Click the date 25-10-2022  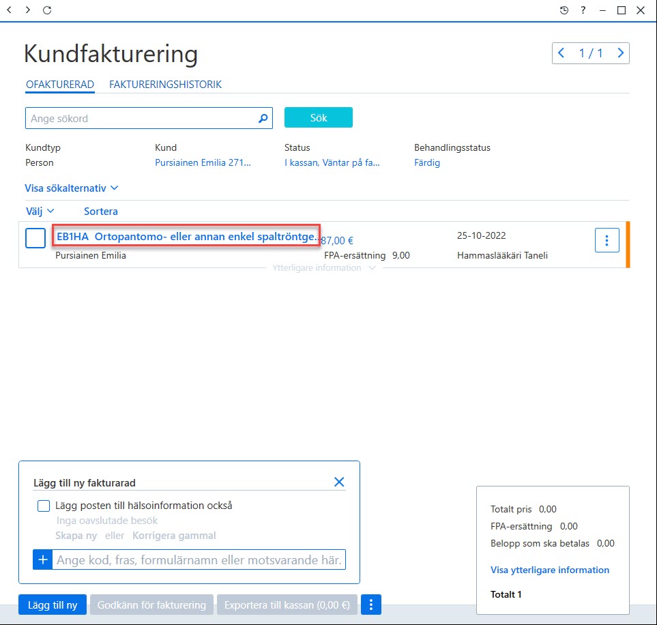[482, 235]
